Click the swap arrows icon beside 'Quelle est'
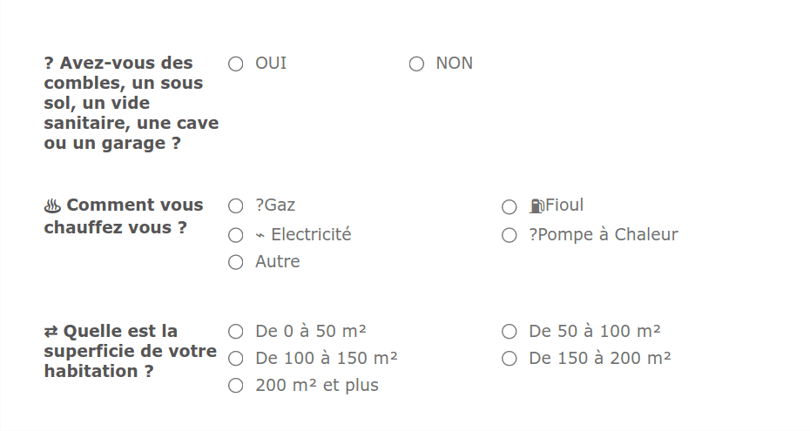This screenshot has height=431, width=810. [x=51, y=332]
